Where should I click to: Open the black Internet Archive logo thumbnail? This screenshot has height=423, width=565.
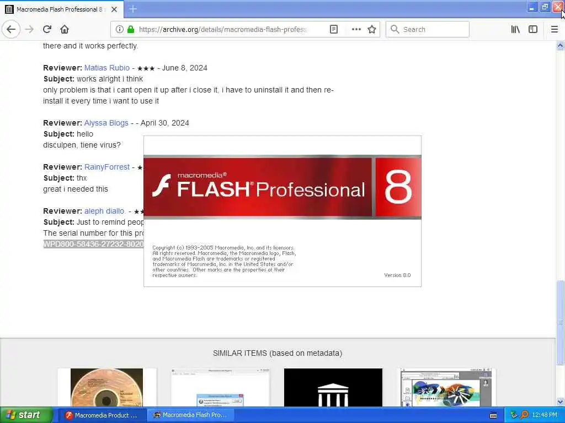(x=333, y=387)
